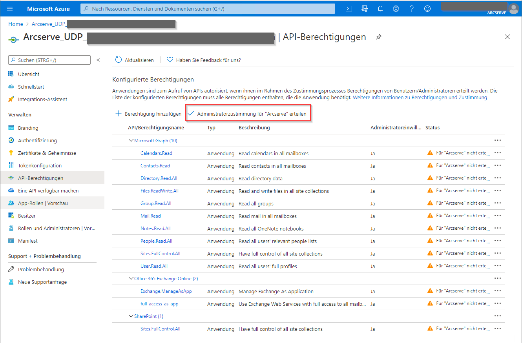Focus the sidebar Suchen (STRG+/) field
522x343 pixels.
pos(49,60)
